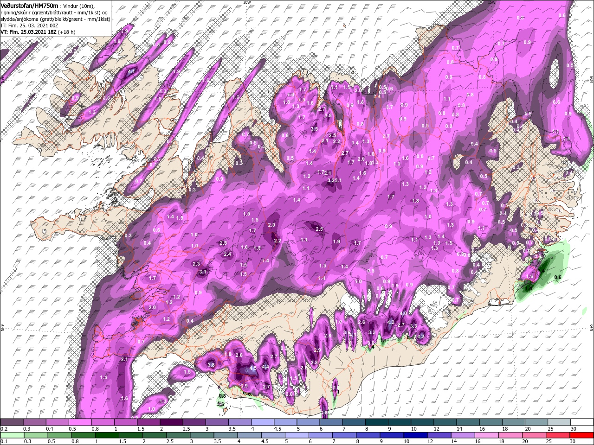This screenshot has width=594, height=445.
Task: Select bottom-row legend swatch between 2.5 and 3
Action: 179,435
